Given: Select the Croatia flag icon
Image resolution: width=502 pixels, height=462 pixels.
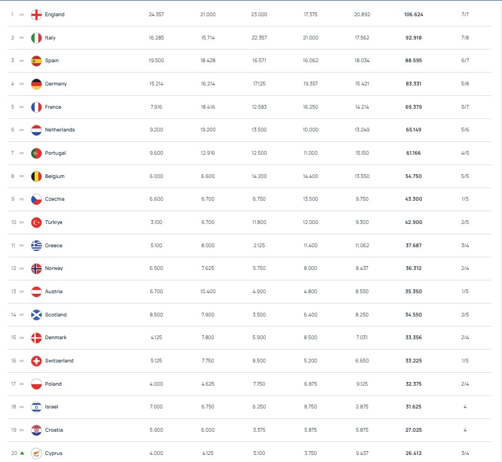Looking at the screenshot, I should pos(36,430).
